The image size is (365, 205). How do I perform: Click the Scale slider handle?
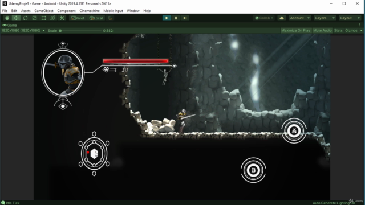click(60, 31)
